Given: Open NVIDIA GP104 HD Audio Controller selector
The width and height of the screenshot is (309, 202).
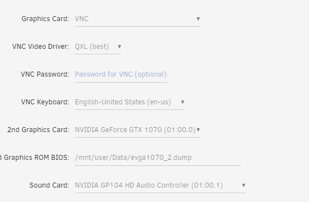Looking at the screenshot, I should click(x=160, y=186).
